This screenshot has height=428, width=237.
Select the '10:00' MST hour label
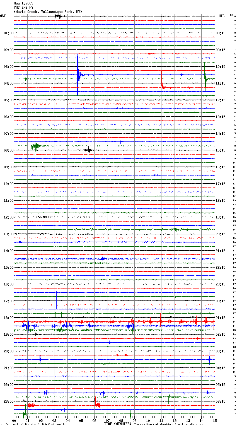point(9,184)
